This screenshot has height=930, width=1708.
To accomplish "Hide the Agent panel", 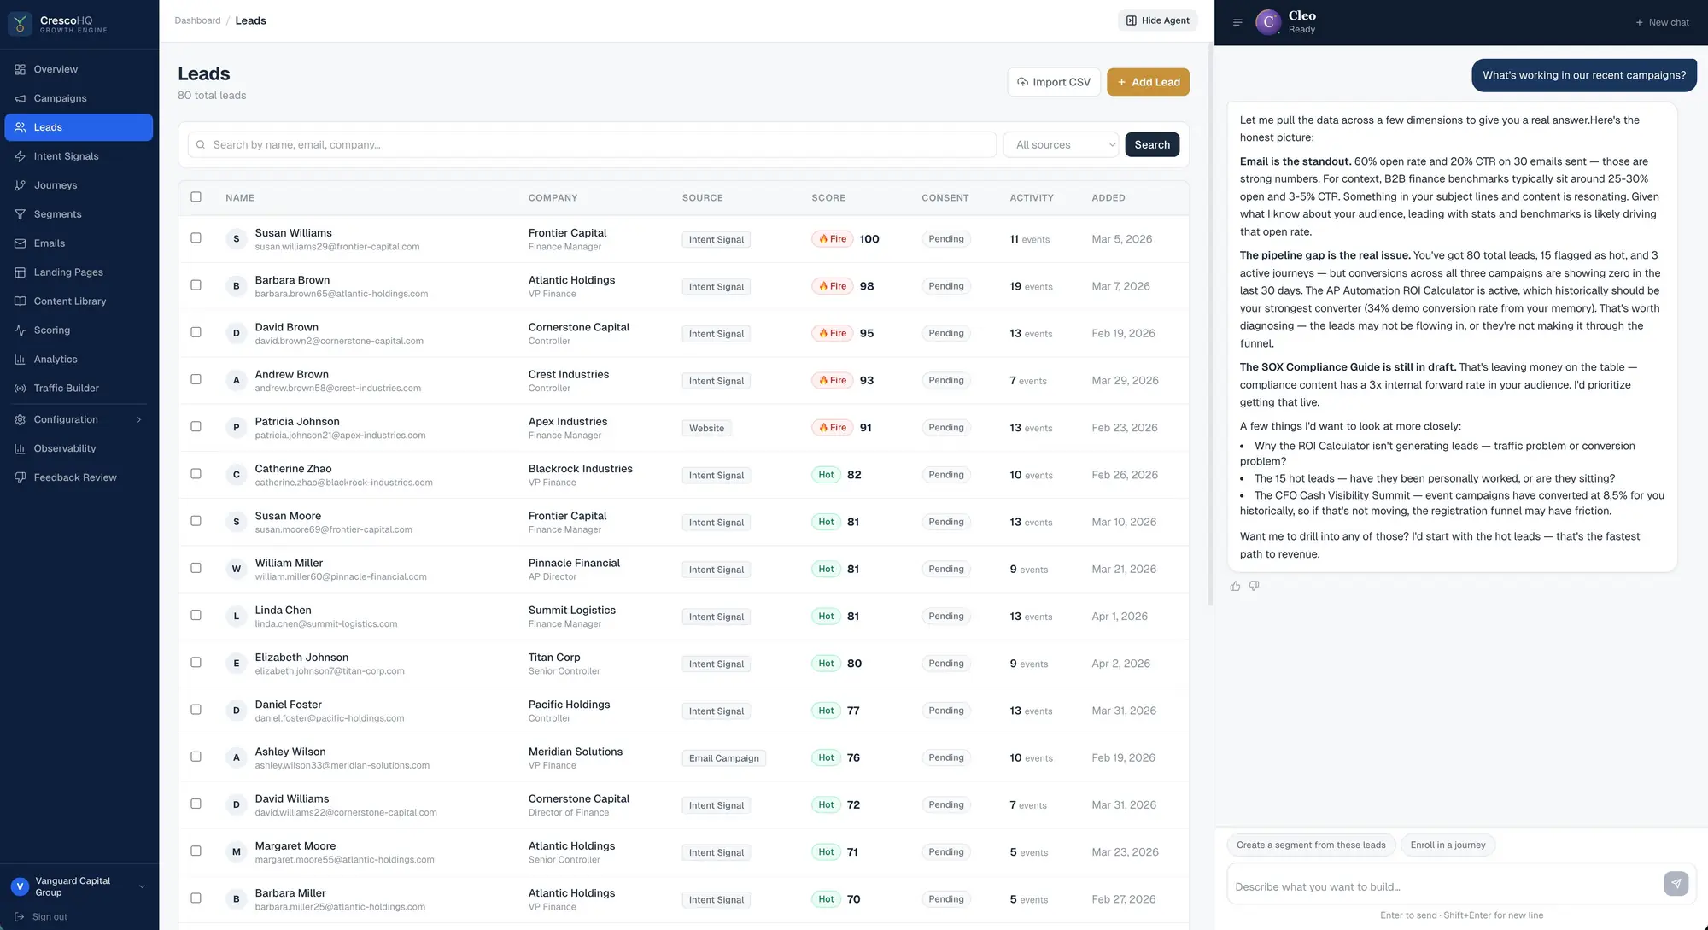I will point(1157,20).
